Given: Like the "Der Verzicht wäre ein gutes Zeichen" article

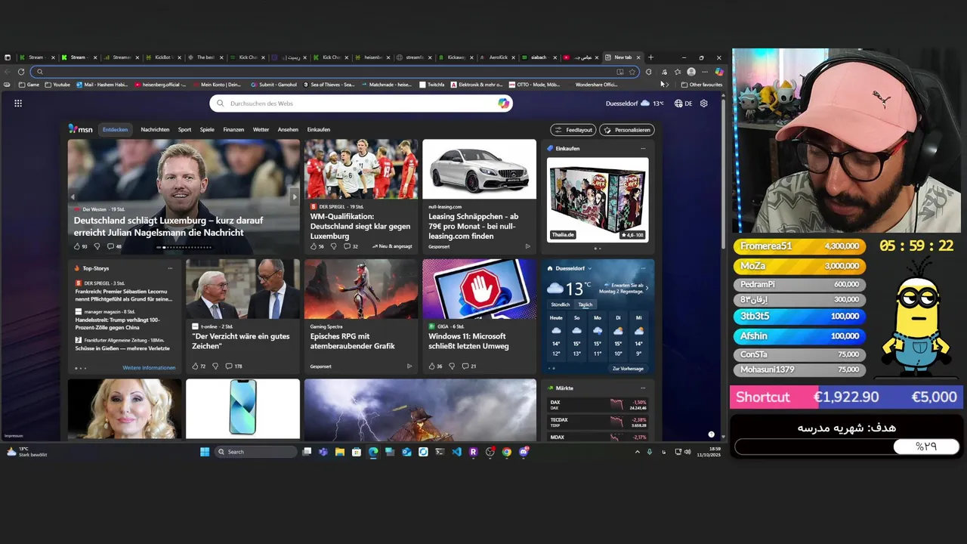Looking at the screenshot, I should pyautogui.click(x=199, y=366).
